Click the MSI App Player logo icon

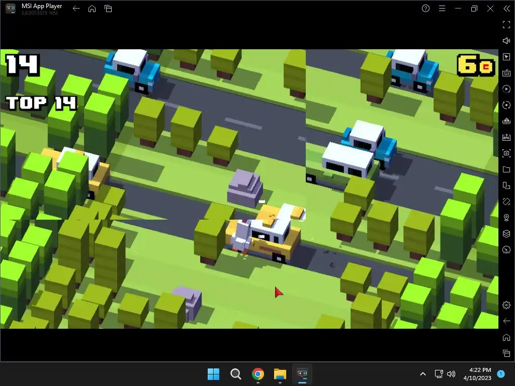[x=11, y=9]
